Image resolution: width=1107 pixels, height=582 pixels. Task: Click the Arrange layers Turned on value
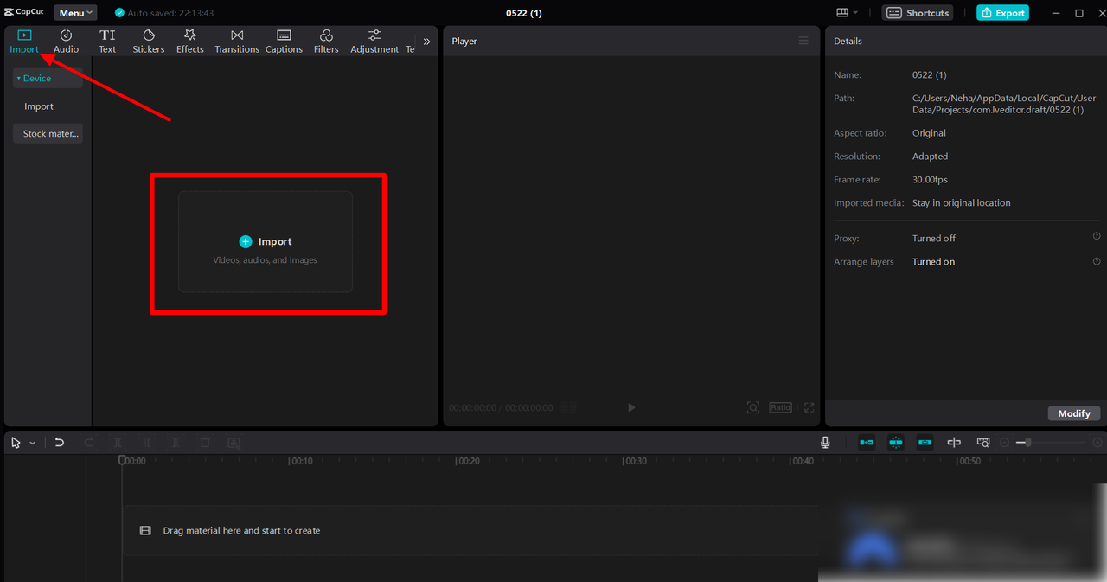tap(933, 261)
